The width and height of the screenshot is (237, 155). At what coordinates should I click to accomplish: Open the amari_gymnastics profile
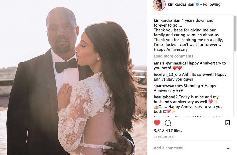point(170,63)
